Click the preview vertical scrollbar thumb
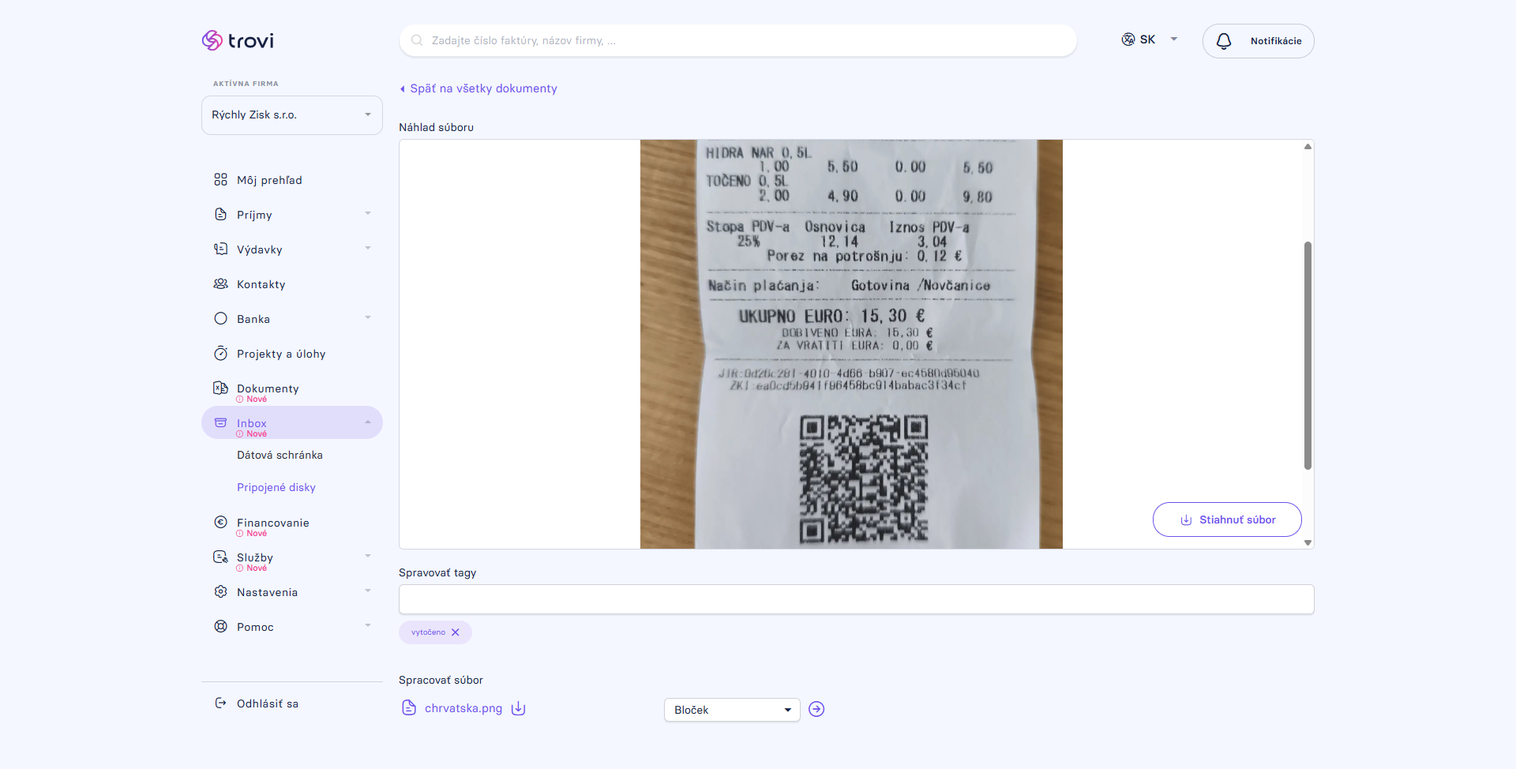This screenshot has height=769, width=1516. point(1308,355)
